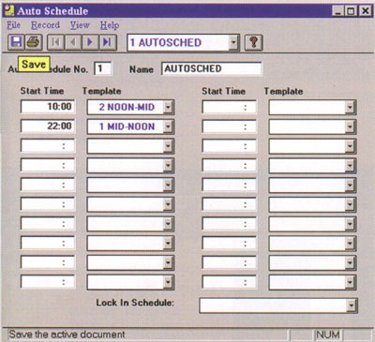The image size is (375, 342).
Task: Click the Print icon in toolbar
Action: 34,42
